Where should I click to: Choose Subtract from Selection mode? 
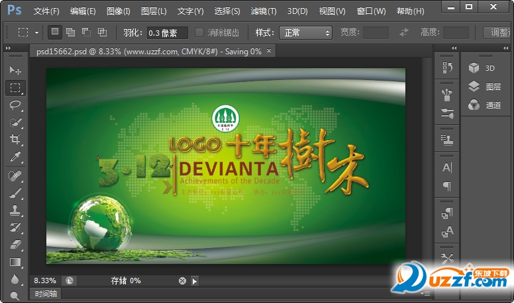click(x=86, y=32)
